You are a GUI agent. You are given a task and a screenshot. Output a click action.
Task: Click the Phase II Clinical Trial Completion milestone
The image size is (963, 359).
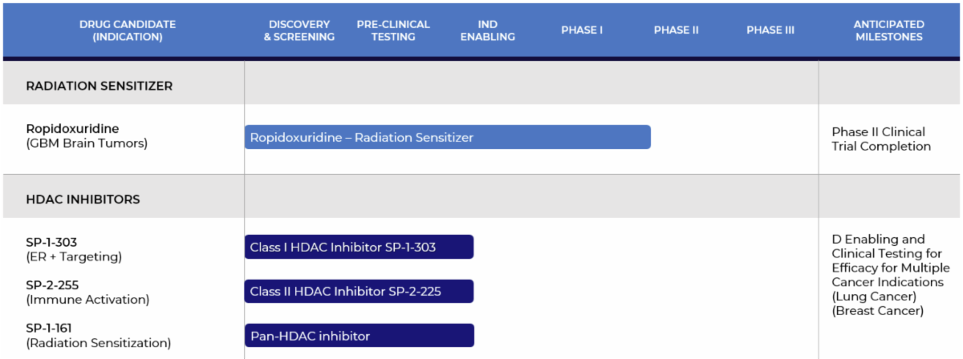click(881, 139)
